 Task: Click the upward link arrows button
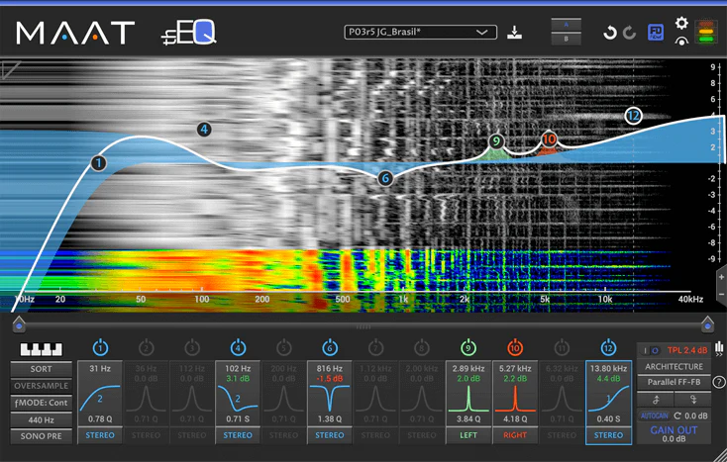point(655,399)
